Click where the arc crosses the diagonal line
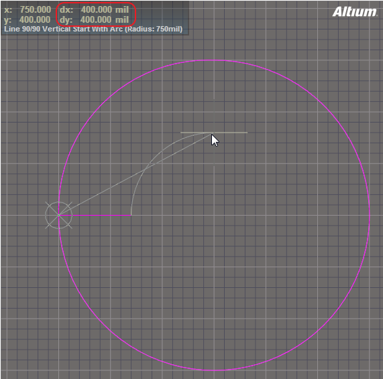Image resolution: width=383 pixels, height=379 pixels. pyautogui.click(x=146, y=168)
